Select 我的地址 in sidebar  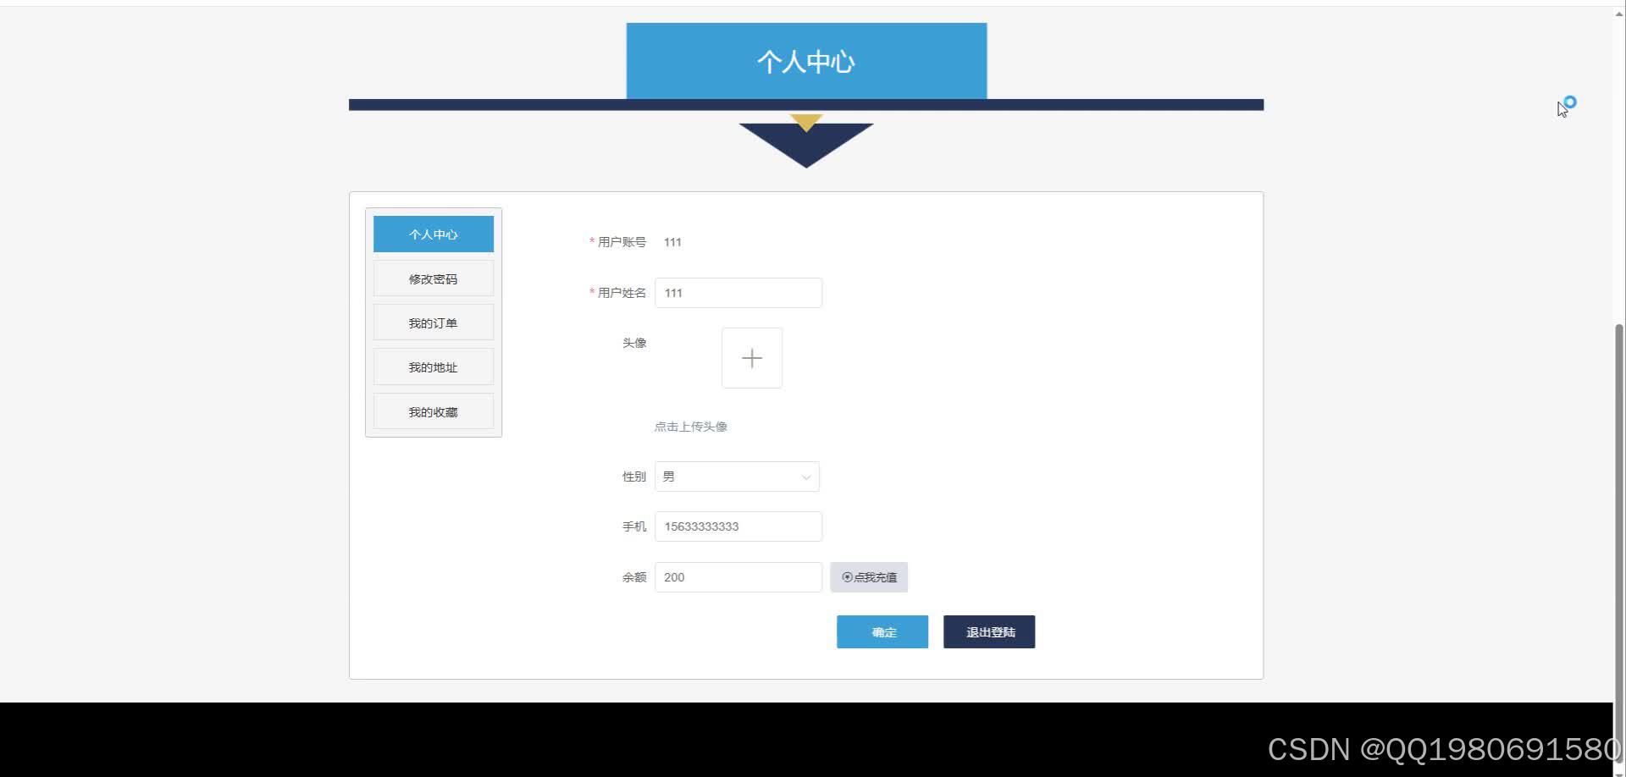tap(434, 366)
